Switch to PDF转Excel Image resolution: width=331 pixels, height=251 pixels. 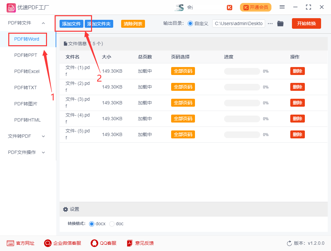click(x=27, y=71)
